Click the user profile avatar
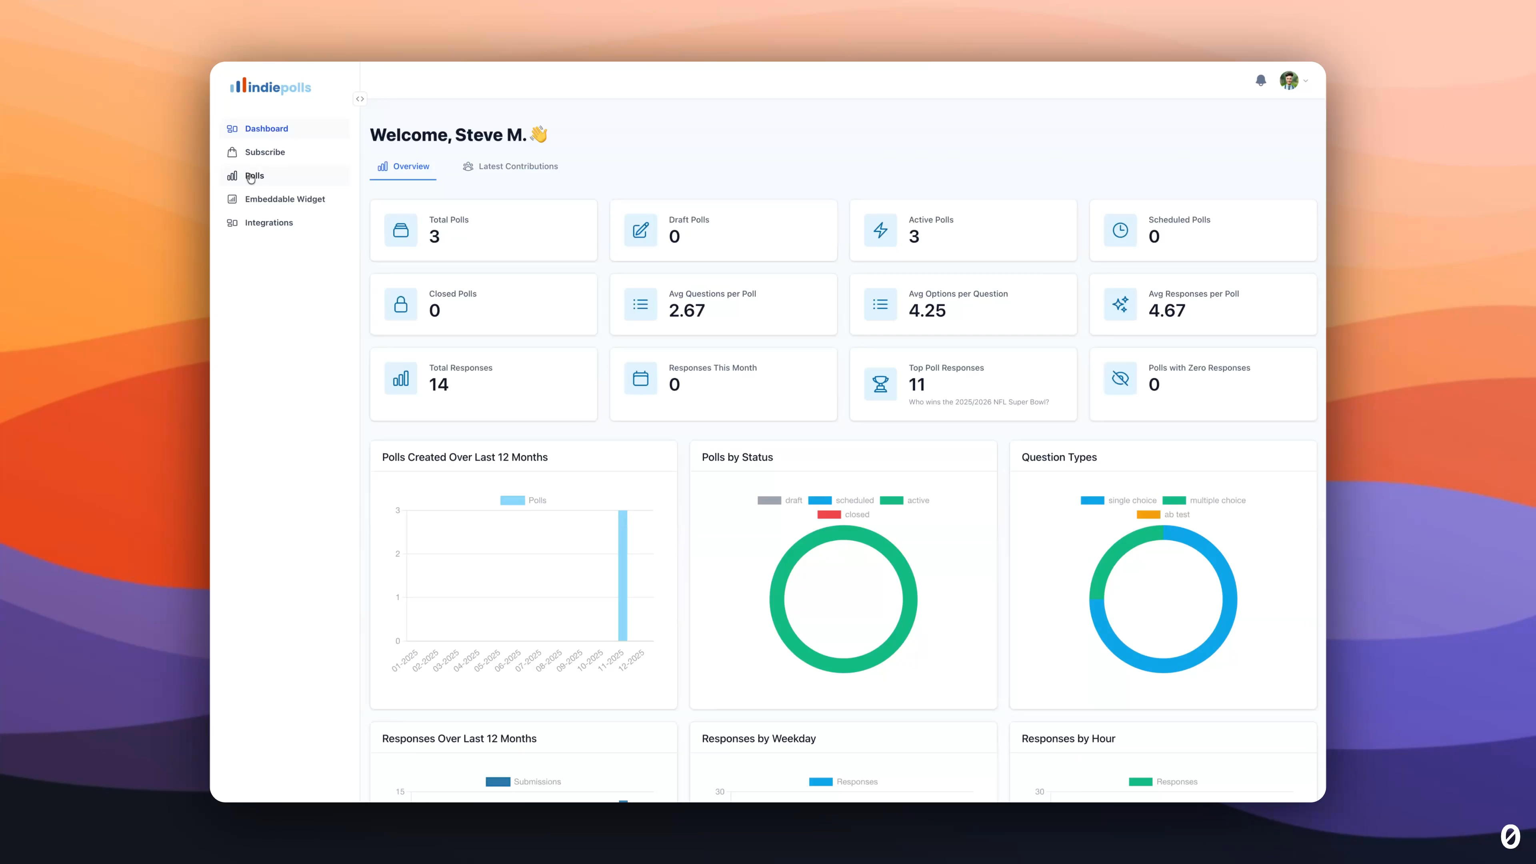The image size is (1536, 864). coord(1288,80)
